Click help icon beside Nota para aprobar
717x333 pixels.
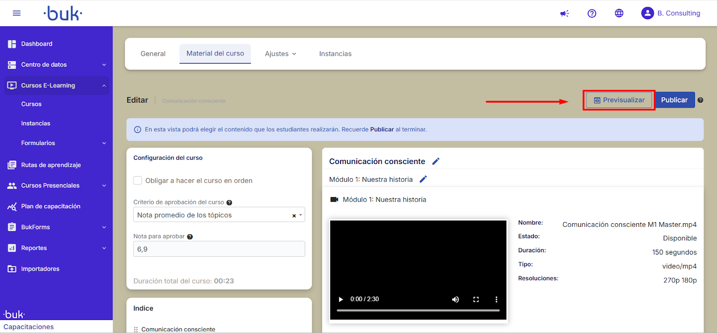(x=190, y=237)
